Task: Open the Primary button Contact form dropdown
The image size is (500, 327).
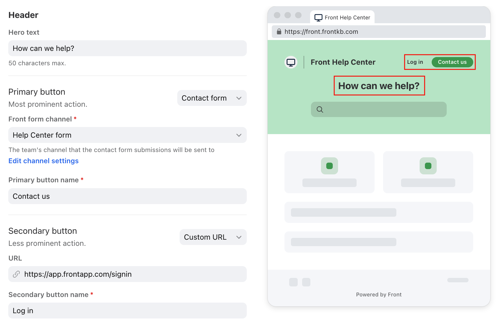Action: 212,98
